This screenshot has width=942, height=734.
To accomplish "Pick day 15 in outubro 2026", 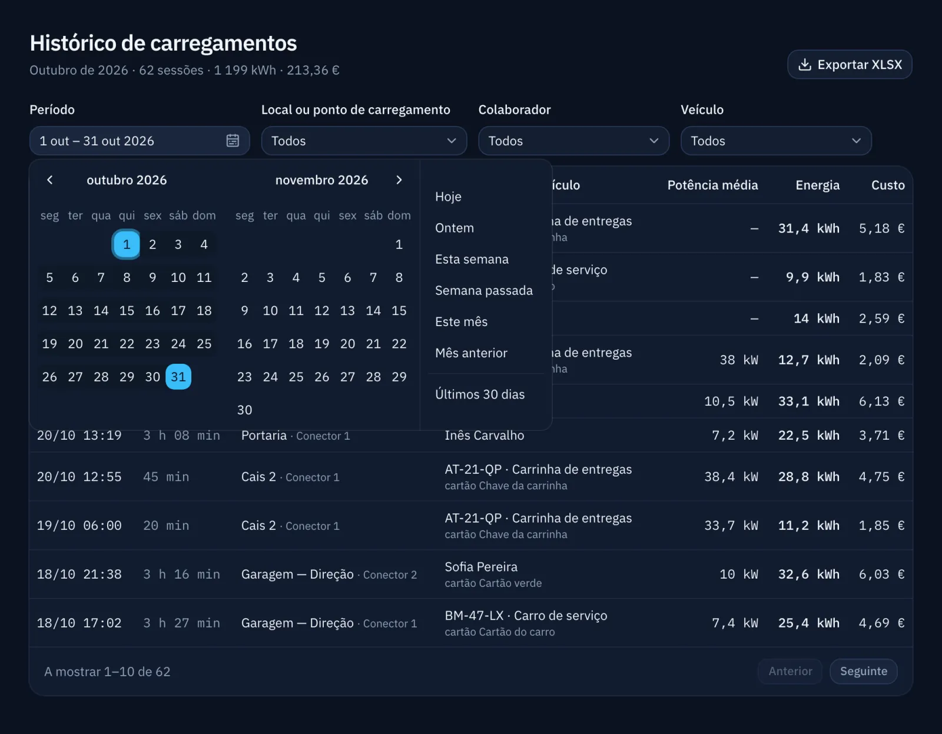I will pyautogui.click(x=127, y=311).
